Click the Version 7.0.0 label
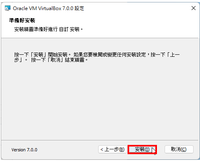The width and height of the screenshot is (200, 161). click(x=24, y=150)
